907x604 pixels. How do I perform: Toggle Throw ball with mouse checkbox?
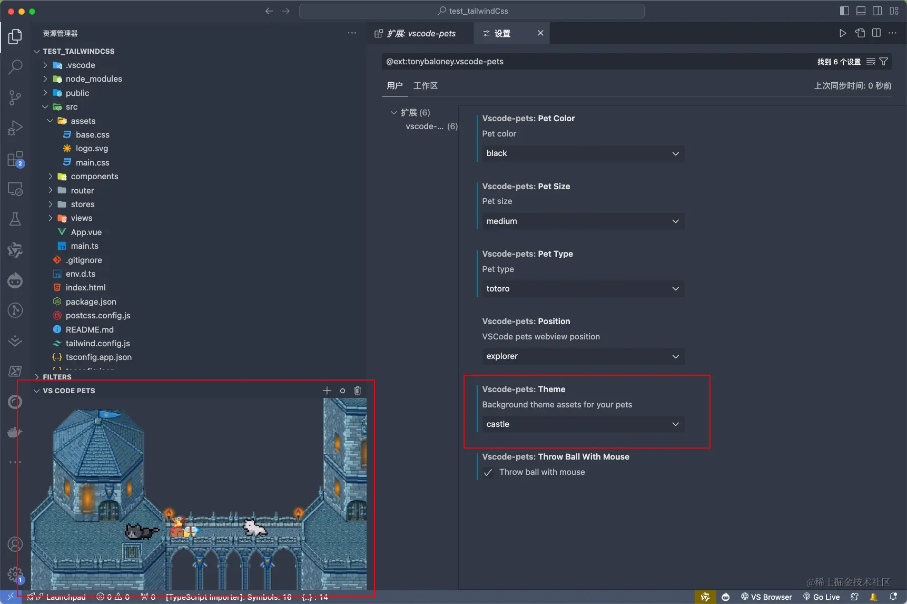488,472
